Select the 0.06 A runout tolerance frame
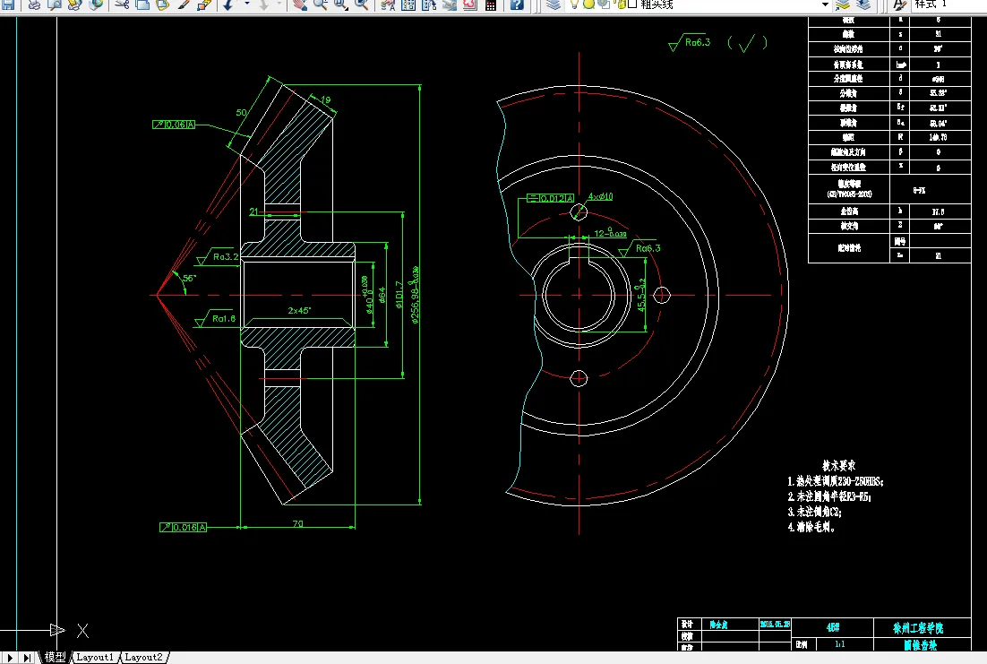This screenshot has width=987, height=664. (x=174, y=125)
